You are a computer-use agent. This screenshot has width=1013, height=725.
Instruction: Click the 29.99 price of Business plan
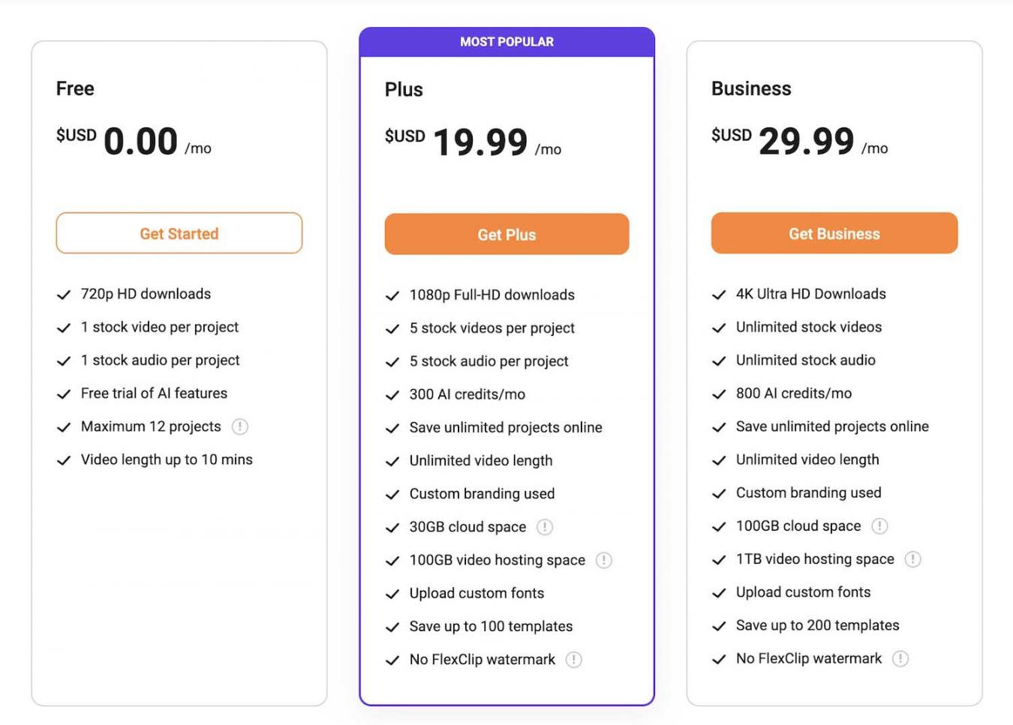(807, 142)
